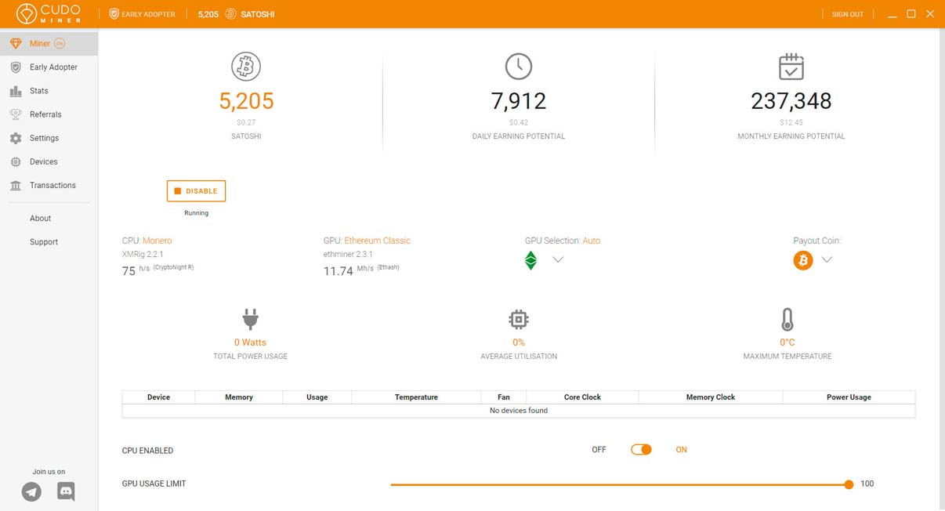
Task: Click the Early Adopter header label
Action: click(149, 14)
